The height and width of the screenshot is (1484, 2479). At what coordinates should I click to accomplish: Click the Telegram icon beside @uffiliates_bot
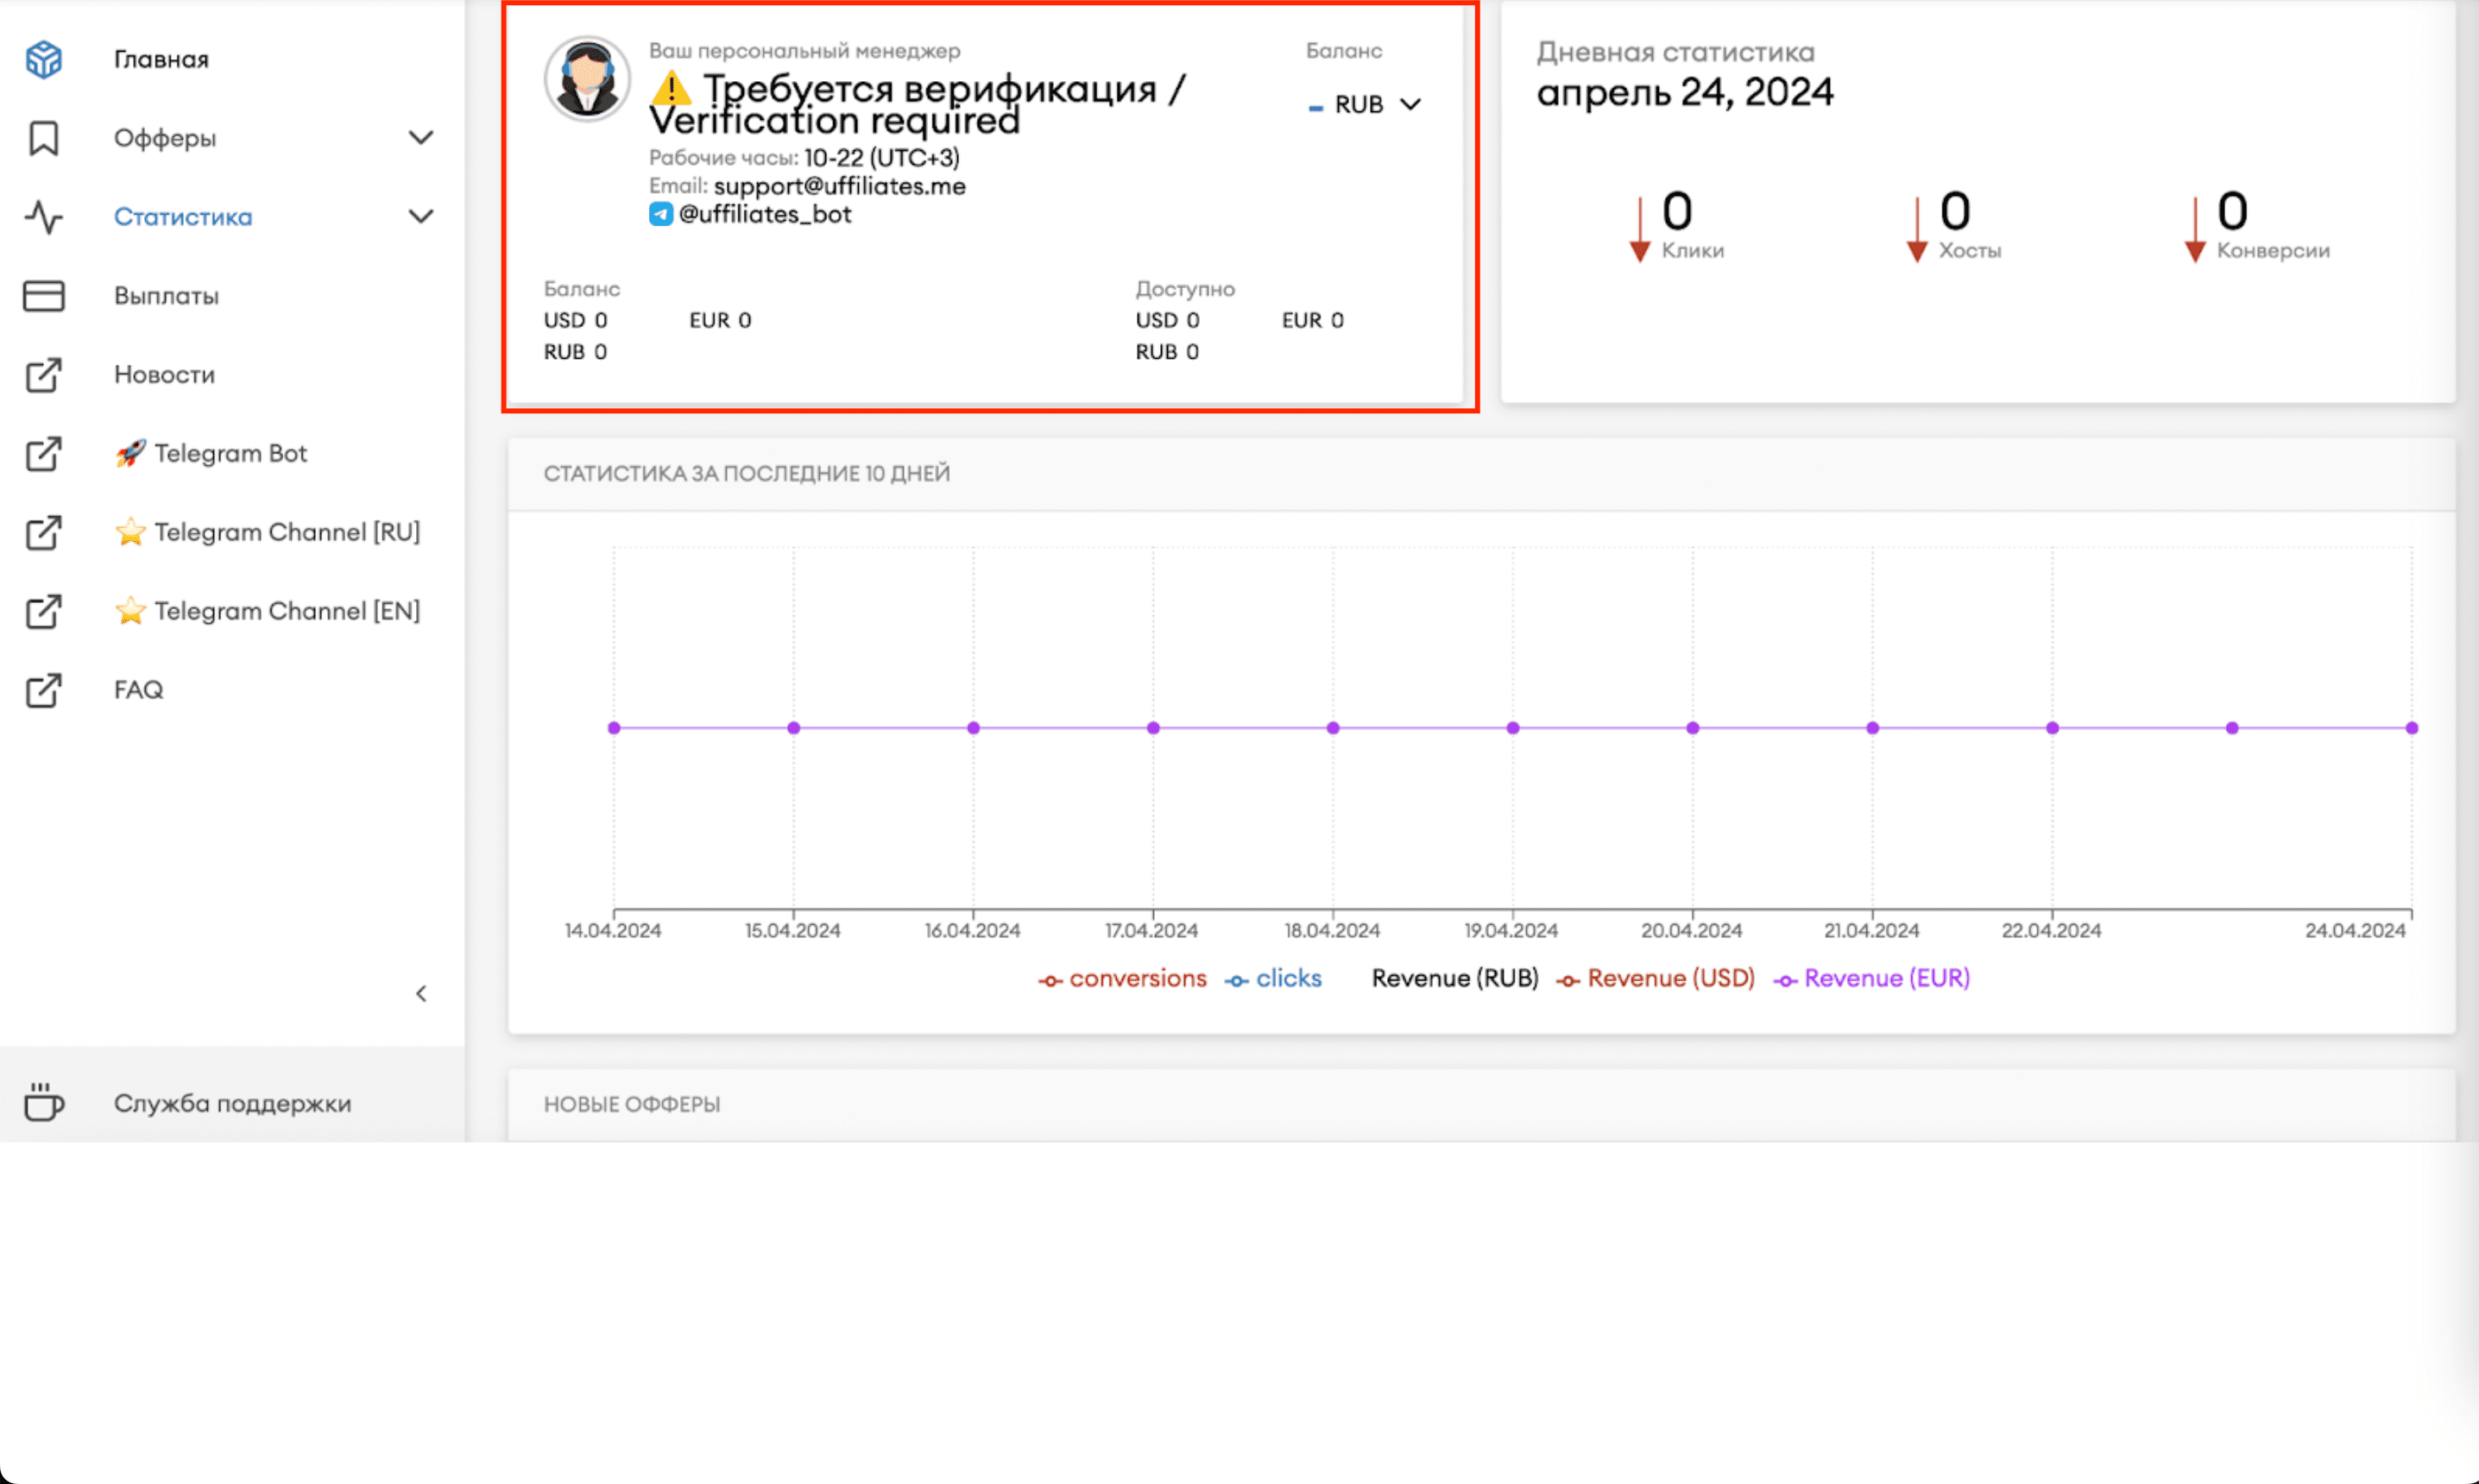pyautogui.click(x=660, y=214)
